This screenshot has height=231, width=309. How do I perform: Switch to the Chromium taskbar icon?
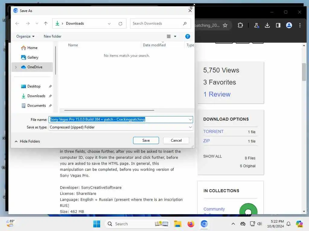pos(204,224)
